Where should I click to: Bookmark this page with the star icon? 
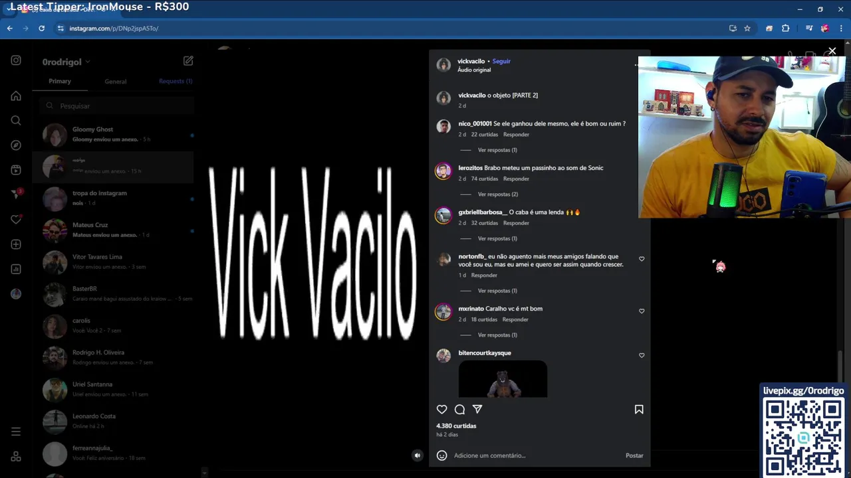tap(747, 29)
